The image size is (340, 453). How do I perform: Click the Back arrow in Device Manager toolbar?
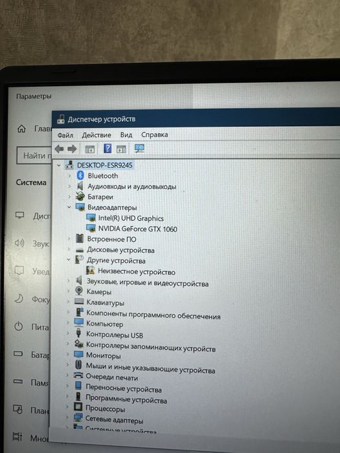point(60,149)
